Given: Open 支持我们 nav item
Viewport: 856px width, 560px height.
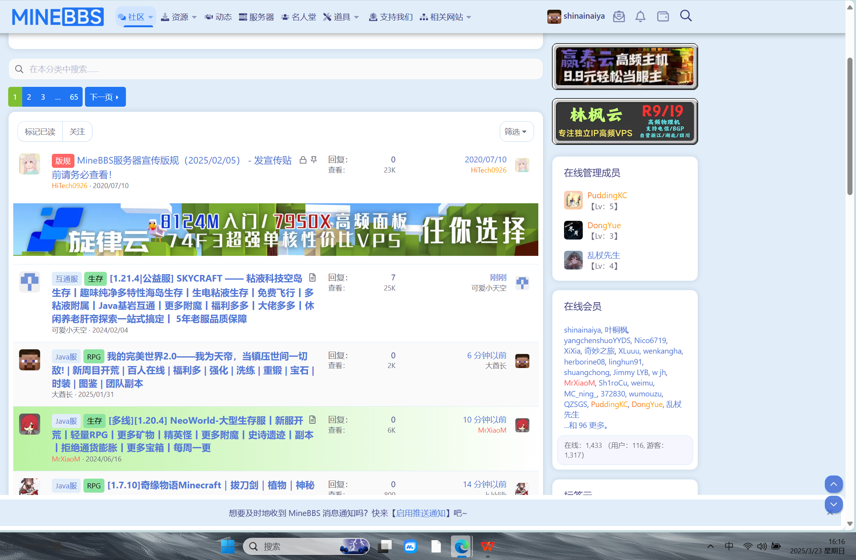Looking at the screenshot, I should [x=391, y=17].
